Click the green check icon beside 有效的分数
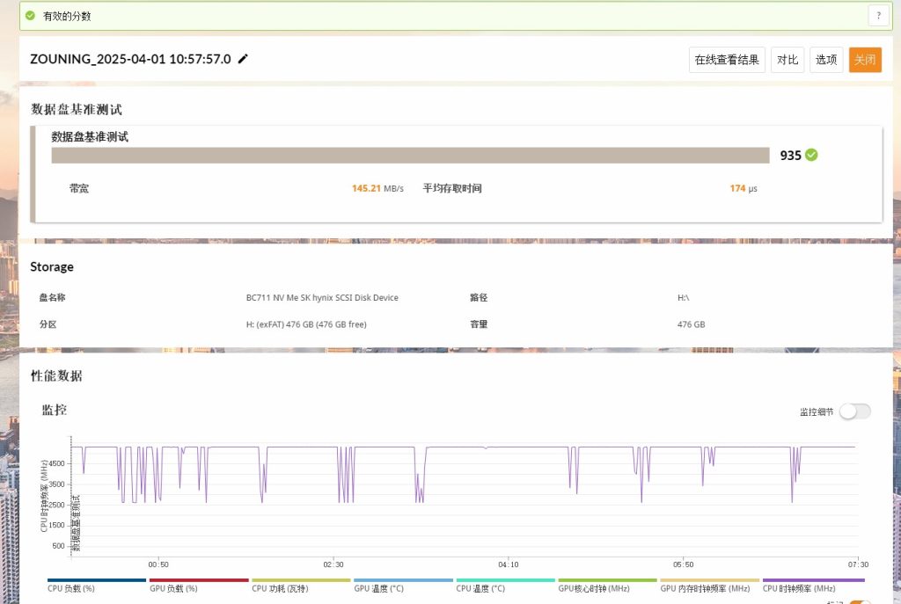 31,16
